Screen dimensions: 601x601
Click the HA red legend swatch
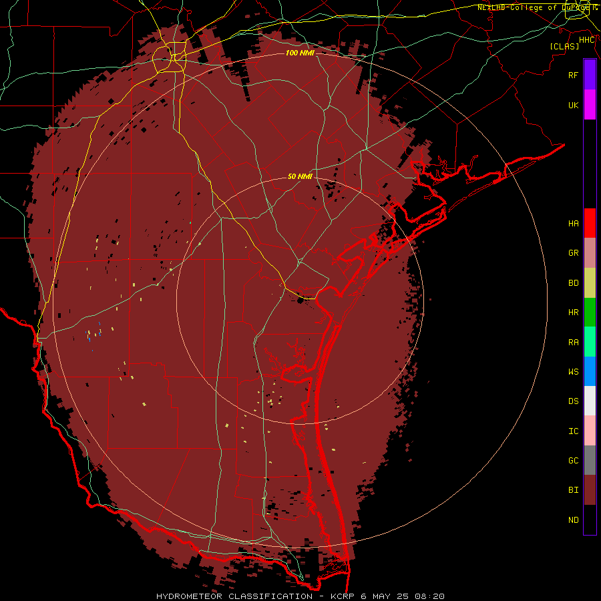click(590, 223)
